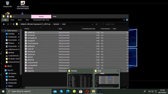Open recent locations dropdown
This screenshot has height=94, width=168.
tap(11, 24)
